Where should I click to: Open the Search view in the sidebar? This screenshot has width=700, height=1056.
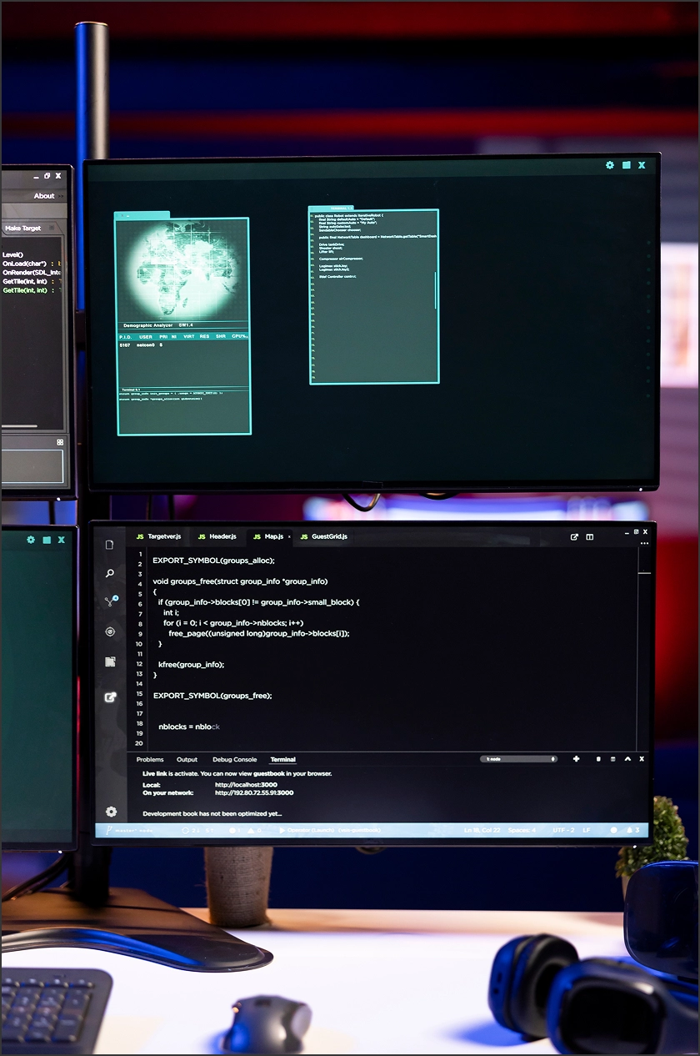click(x=109, y=573)
